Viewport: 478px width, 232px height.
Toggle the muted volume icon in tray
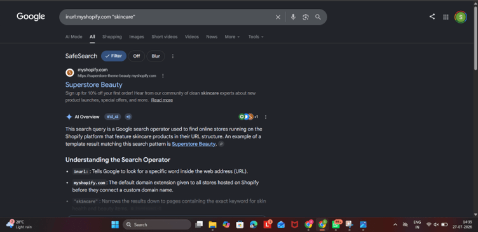click(x=436, y=224)
